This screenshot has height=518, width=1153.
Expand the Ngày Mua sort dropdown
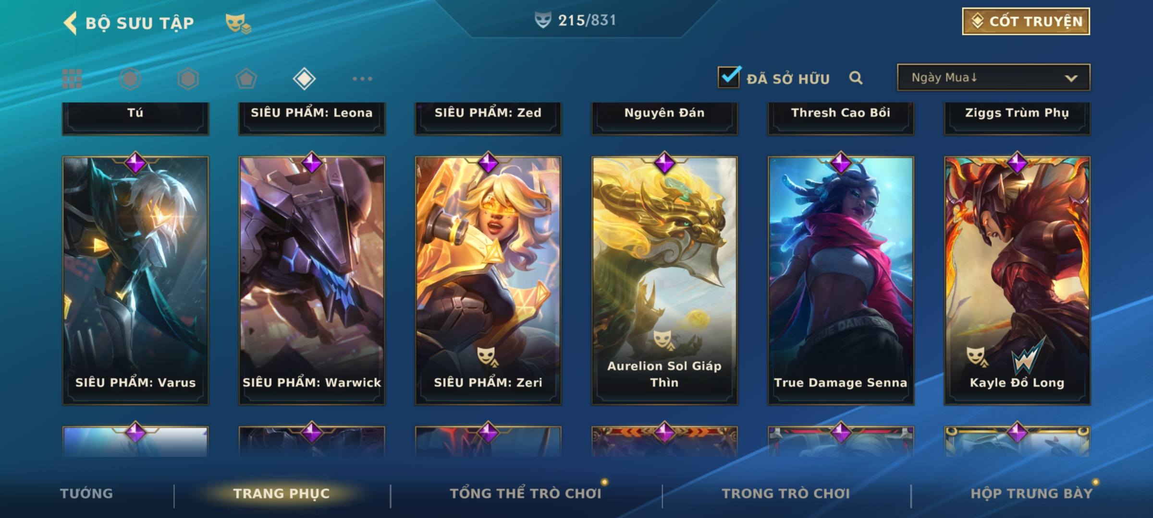pyautogui.click(x=994, y=77)
